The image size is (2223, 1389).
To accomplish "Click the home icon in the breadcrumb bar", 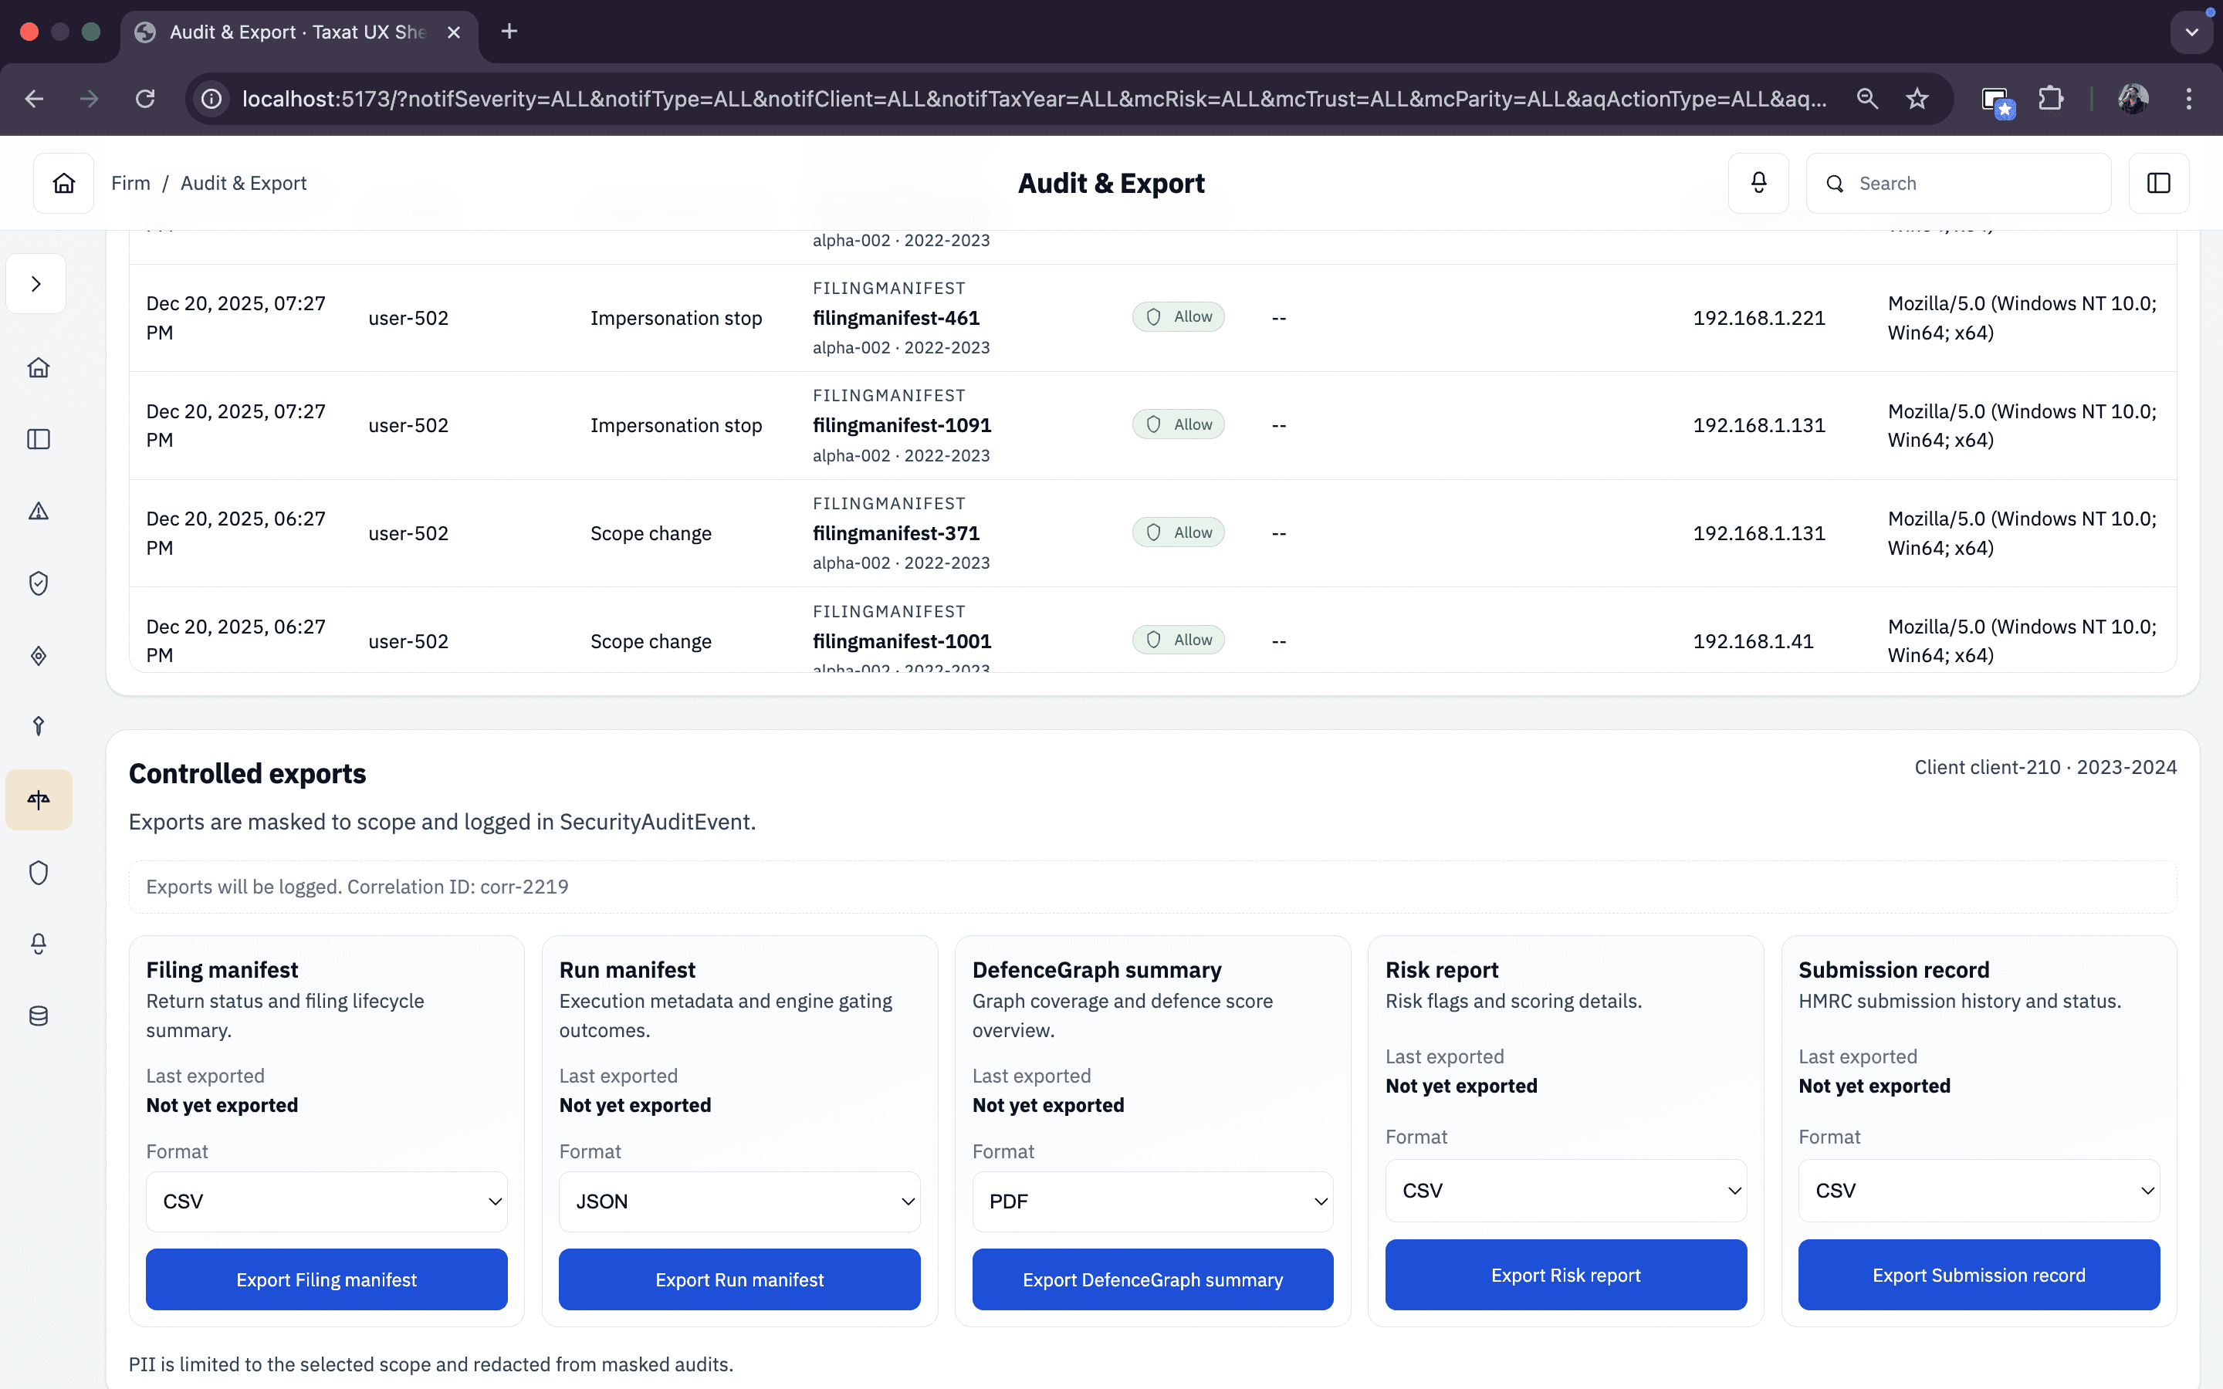I will (63, 183).
